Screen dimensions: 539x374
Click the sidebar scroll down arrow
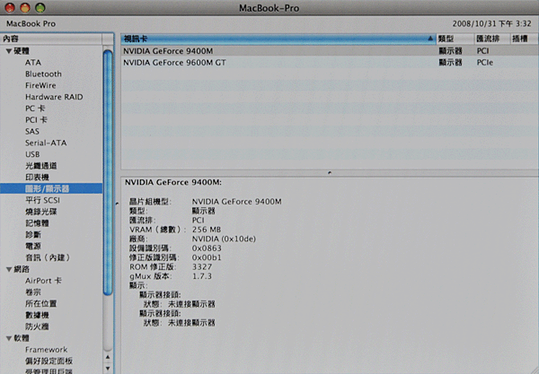(108, 369)
